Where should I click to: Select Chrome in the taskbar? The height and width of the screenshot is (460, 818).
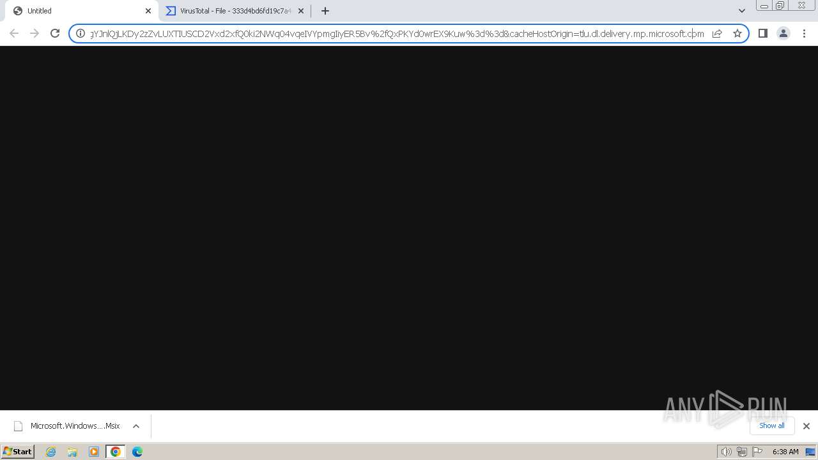coord(115,452)
